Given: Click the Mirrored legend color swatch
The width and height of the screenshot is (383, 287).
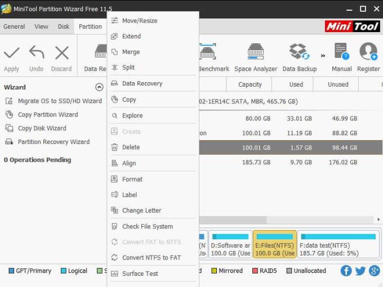Looking at the screenshot, I should coord(214,271).
